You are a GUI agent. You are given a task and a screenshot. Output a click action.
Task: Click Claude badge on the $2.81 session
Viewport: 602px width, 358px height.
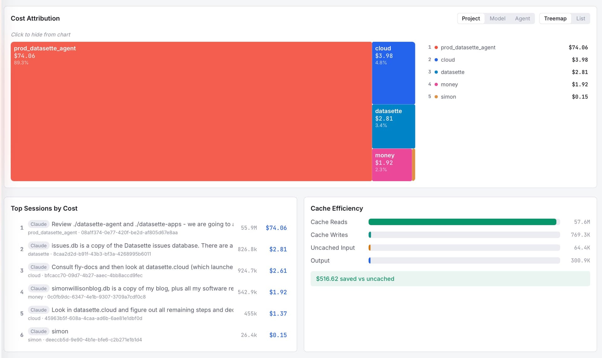tap(39, 246)
